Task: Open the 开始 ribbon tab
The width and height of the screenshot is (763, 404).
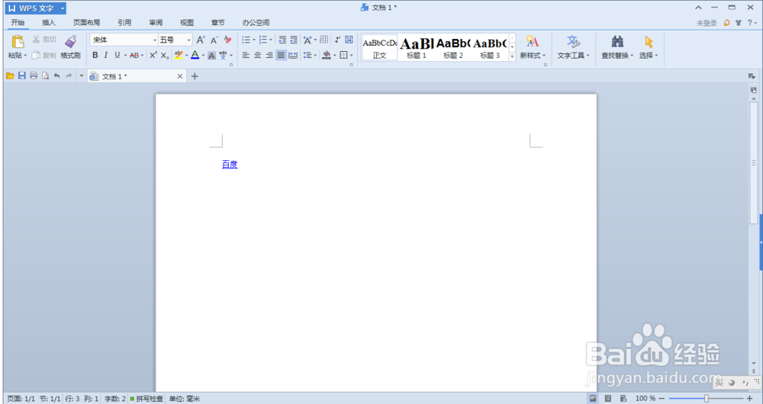Action: tap(18, 22)
